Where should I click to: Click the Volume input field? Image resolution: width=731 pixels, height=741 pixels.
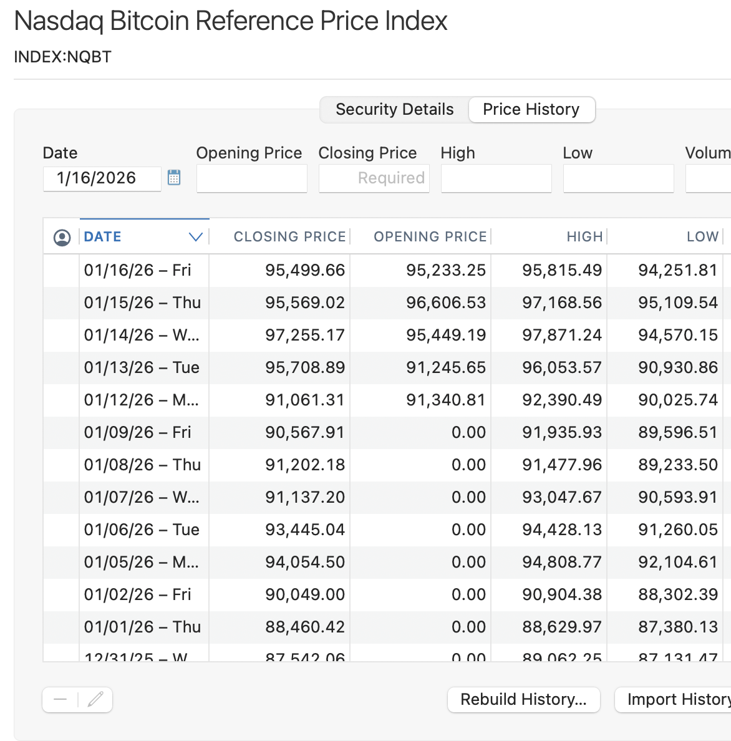point(711,178)
